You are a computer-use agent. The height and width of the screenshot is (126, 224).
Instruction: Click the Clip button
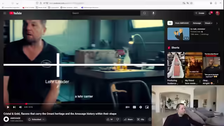coord(141,119)
